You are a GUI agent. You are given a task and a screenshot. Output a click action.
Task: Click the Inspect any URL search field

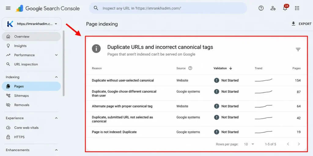(168, 8)
